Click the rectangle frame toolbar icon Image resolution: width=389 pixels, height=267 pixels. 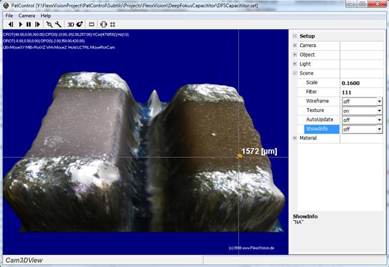pos(92,24)
